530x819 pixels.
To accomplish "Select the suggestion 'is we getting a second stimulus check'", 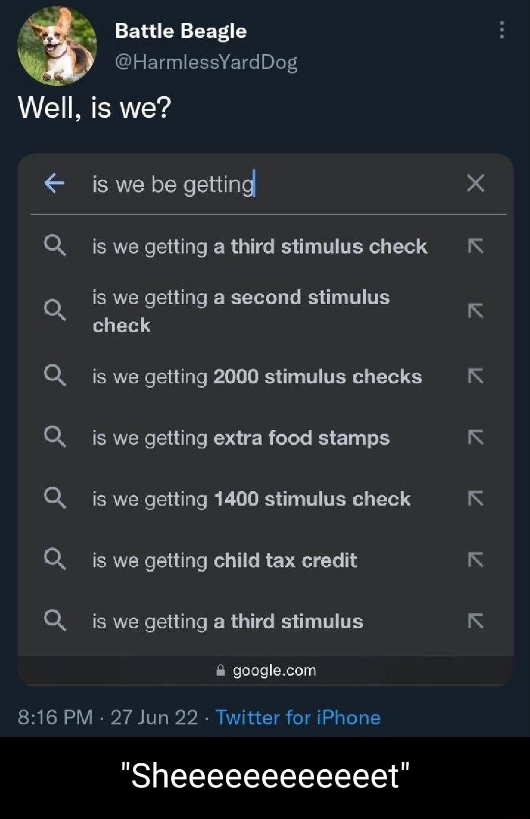I will coord(241,310).
